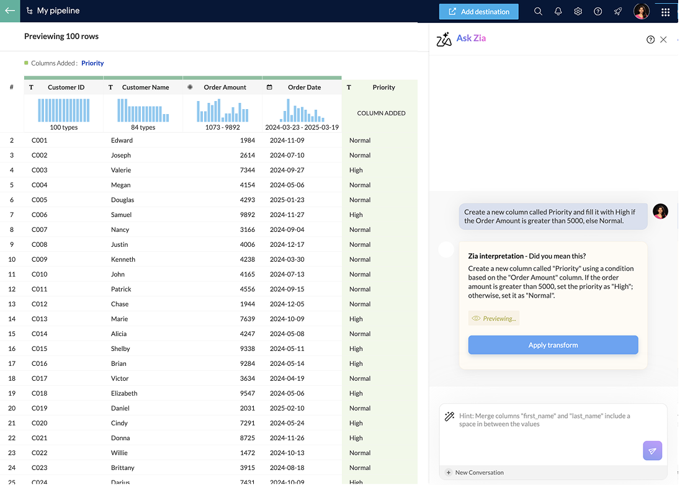Click the Order Date distribution chart
The width and height of the screenshot is (690, 488).
coord(302,110)
